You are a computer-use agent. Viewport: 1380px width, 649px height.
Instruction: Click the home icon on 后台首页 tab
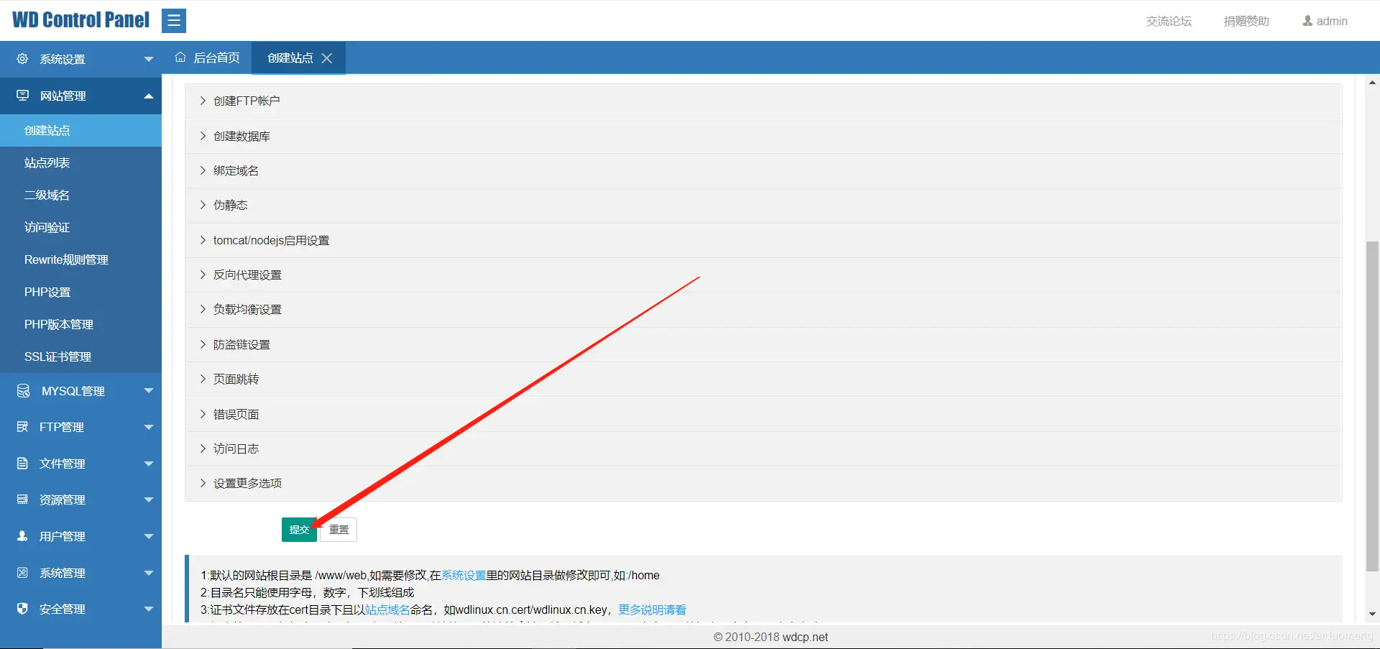(x=180, y=57)
